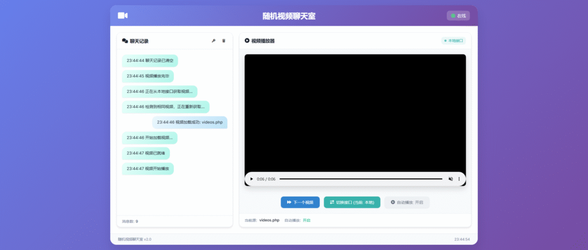Screen dimensions: 588x250
Task: Clear chat with the trash icon
Action: 224,41
